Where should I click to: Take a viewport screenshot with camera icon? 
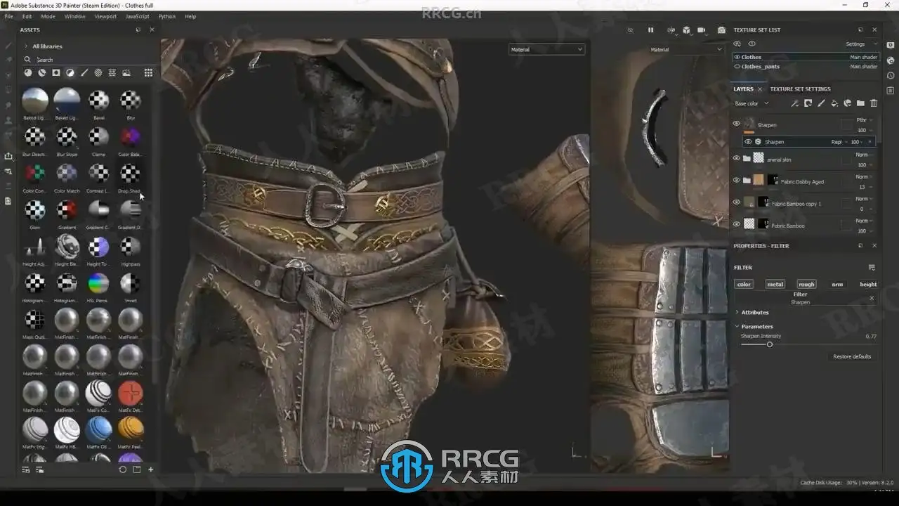[721, 30]
